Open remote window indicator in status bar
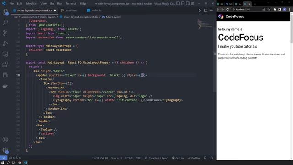293x165 pixels. pyautogui.click(x=4, y=158)
